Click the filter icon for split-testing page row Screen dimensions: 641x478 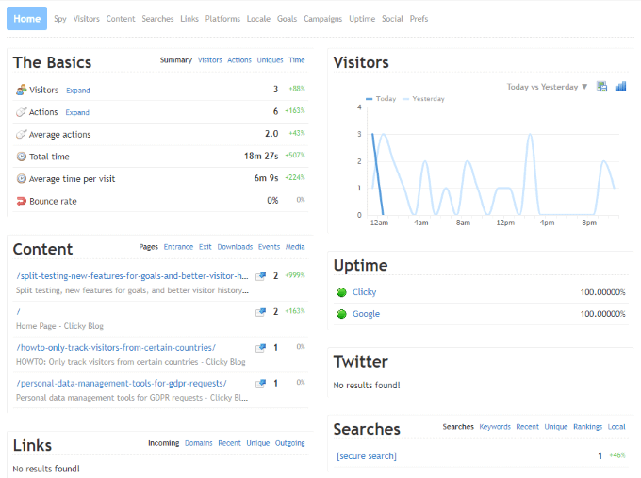(261, 276)
